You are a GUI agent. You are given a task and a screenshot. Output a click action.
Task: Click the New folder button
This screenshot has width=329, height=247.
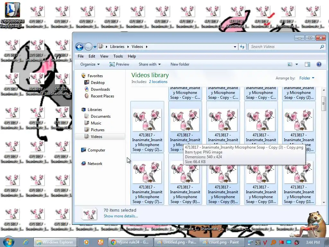click(180, 64)
